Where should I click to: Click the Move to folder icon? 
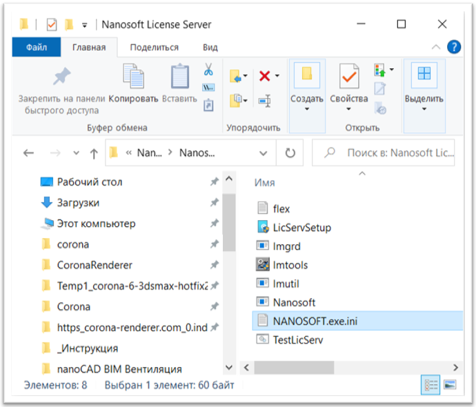click(235, 76)
